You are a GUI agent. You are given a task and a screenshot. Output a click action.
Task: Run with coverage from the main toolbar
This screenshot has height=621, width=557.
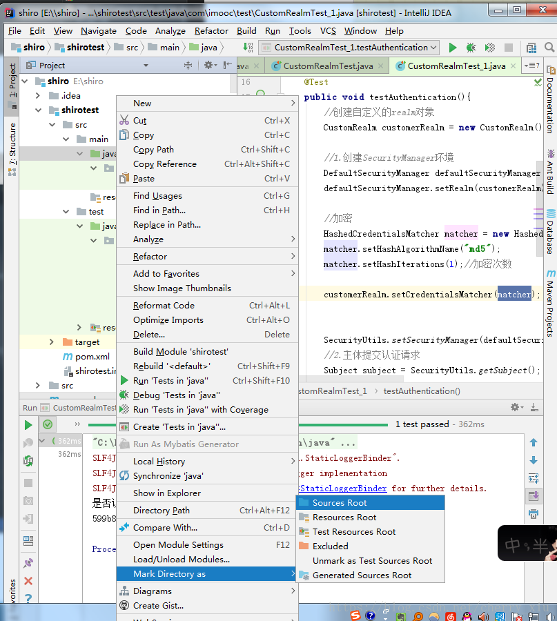point(490,48)
